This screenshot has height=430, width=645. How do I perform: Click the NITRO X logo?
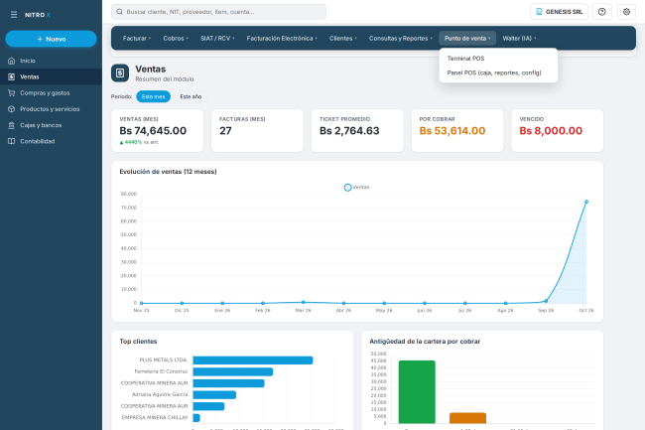(38, 15)
